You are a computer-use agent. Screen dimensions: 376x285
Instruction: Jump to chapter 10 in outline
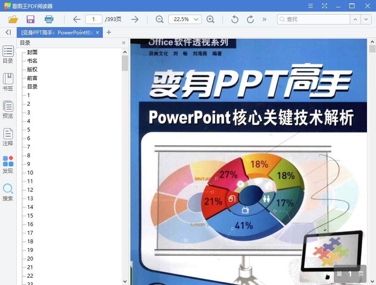click(x=30, y=172)
